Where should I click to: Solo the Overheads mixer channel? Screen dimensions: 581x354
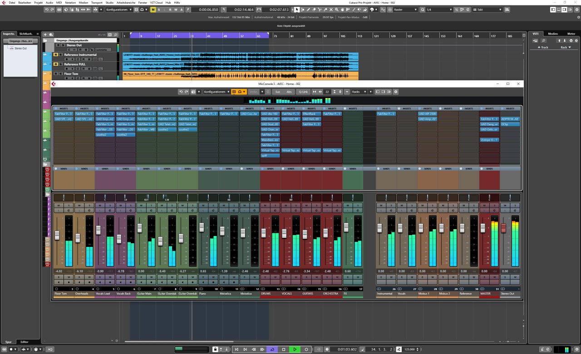89,206
